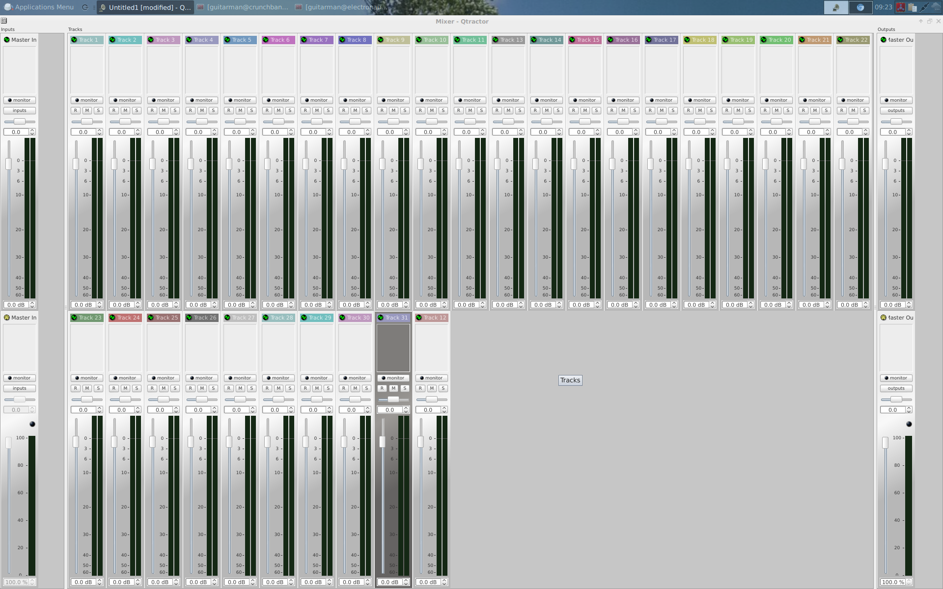
Task: Click the outputs button on the lower Master Out
Action: click(x=896, y=388)
